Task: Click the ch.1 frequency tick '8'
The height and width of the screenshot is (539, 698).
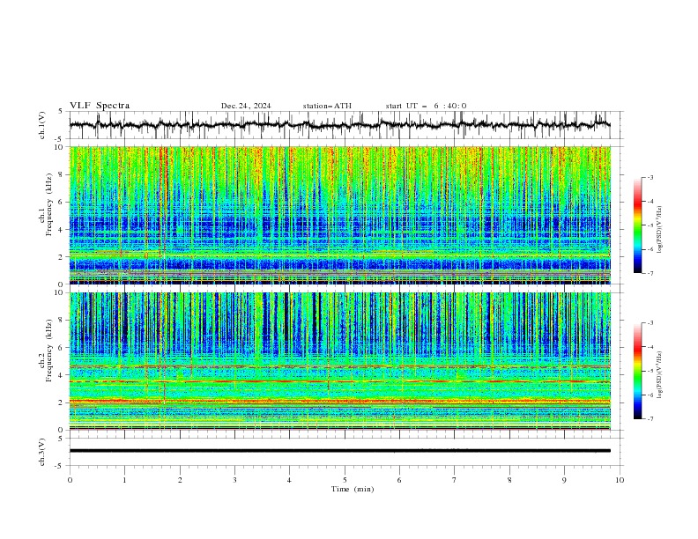Action: [x=62, y=174]
